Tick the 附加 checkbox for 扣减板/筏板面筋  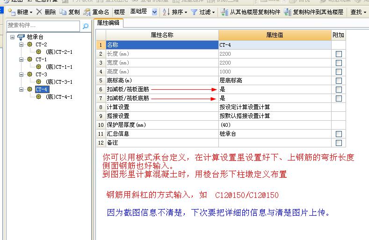(339, 89)
